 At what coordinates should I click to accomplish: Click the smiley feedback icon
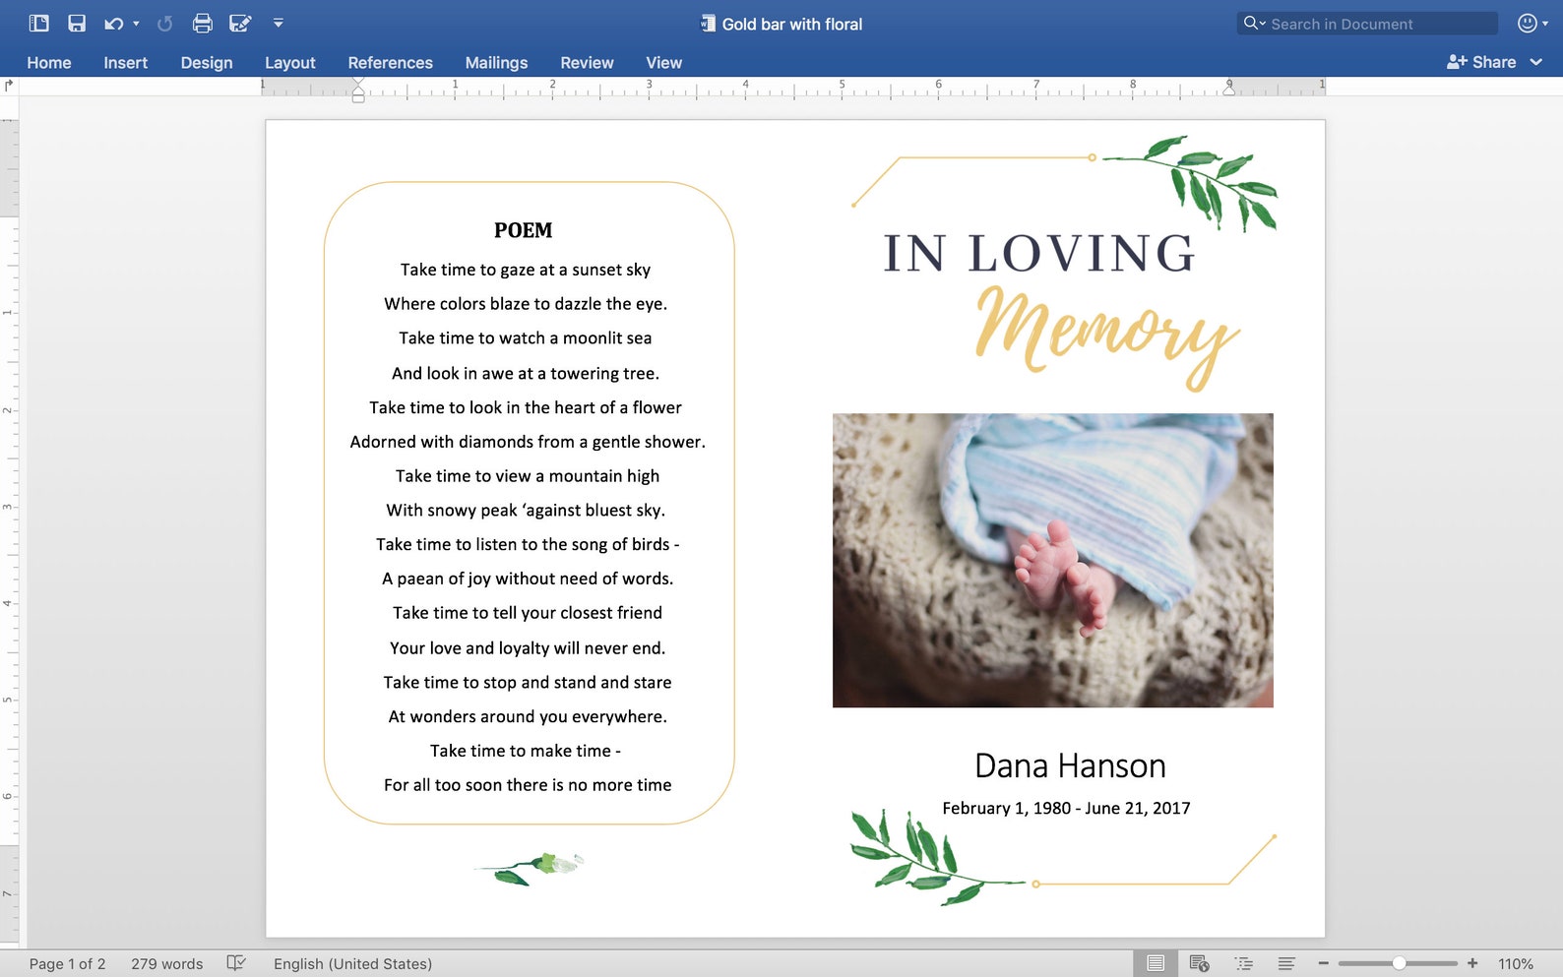click(x=1528, y=23)
